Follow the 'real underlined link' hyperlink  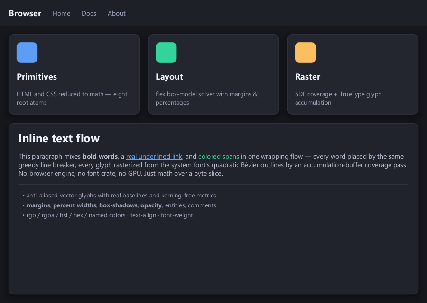click(x=154, y=157)
